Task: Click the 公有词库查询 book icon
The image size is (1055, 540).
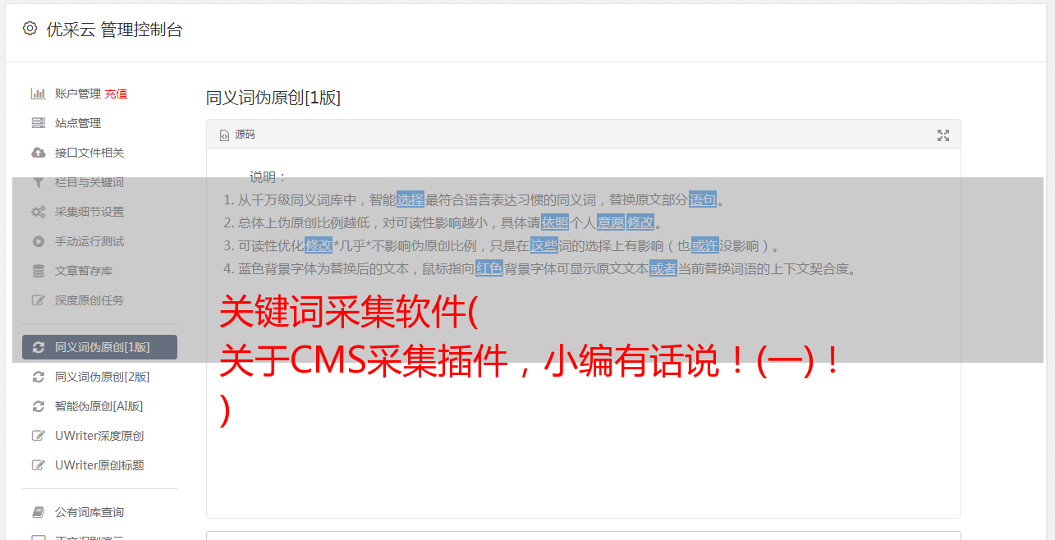Action: coord(38,512)
